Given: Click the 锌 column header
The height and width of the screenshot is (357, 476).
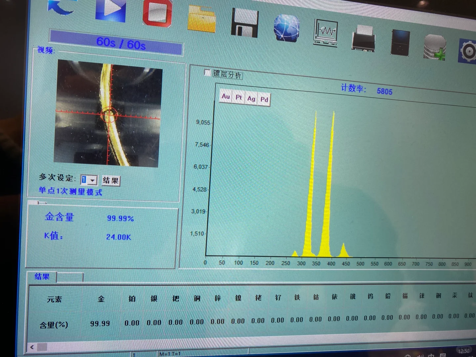Looking at the screenshot, I should pyautogui.click(x=218, y=298).
